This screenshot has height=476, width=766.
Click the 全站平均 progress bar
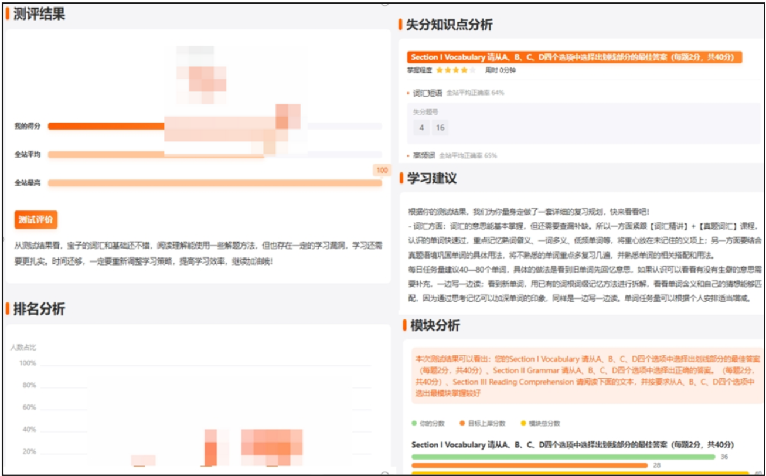tap(215, 155)
